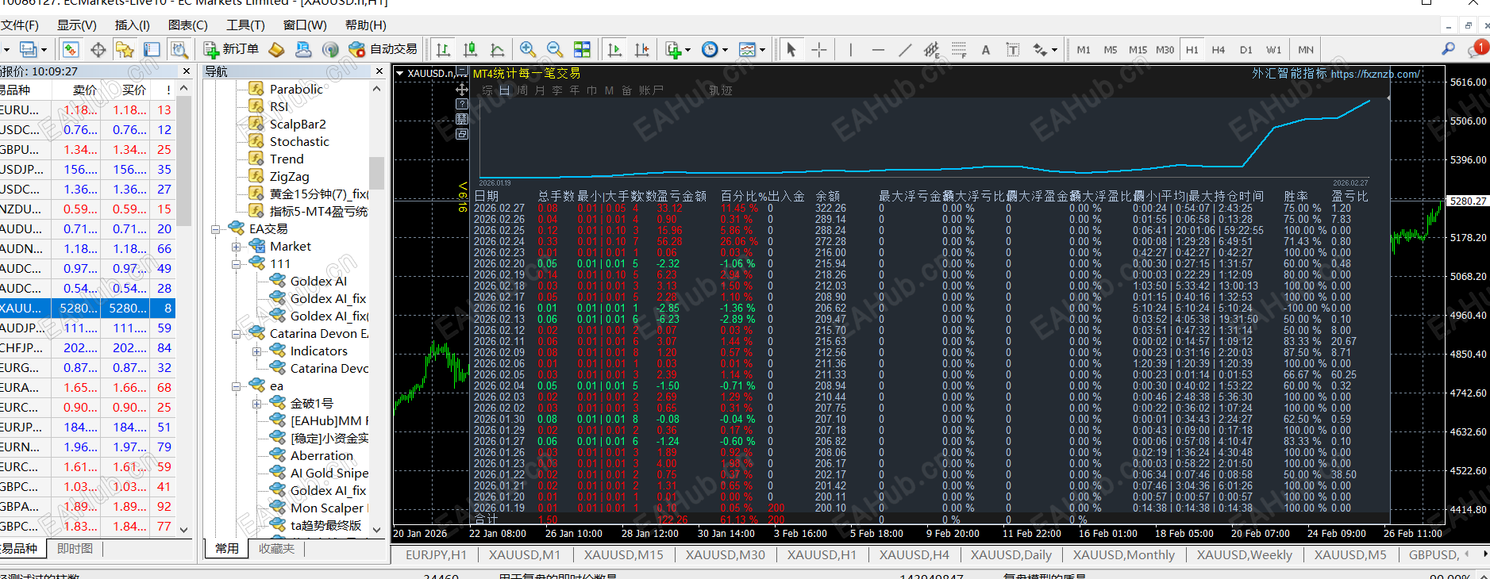Open the fxznzb.com link on chart

click(1376, 74)
